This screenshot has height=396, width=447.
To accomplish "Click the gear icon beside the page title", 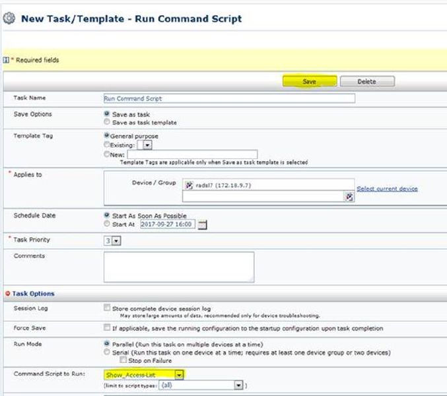I will tap(9, 18).
